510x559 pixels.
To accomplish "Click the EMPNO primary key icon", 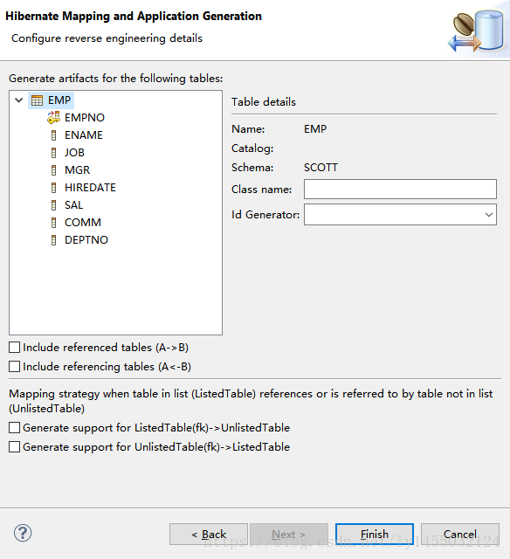I will (x=54, y=117).
